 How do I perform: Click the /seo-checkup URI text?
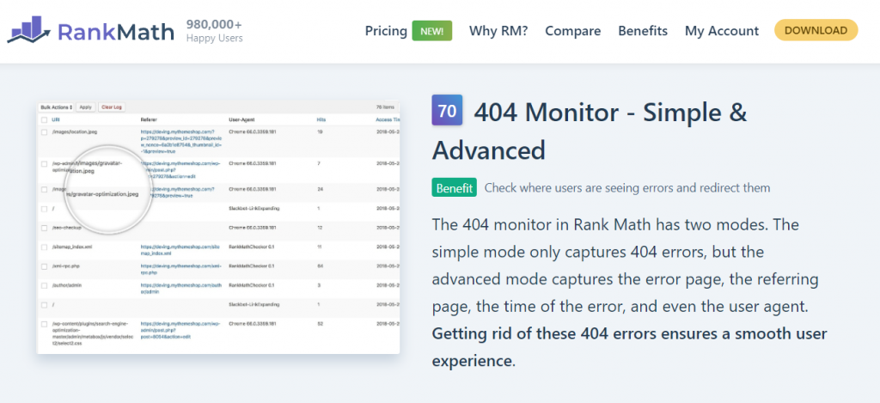point(67,228)
